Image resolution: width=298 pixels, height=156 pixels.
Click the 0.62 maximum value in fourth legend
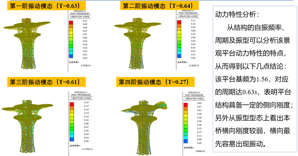pos(199,103)
